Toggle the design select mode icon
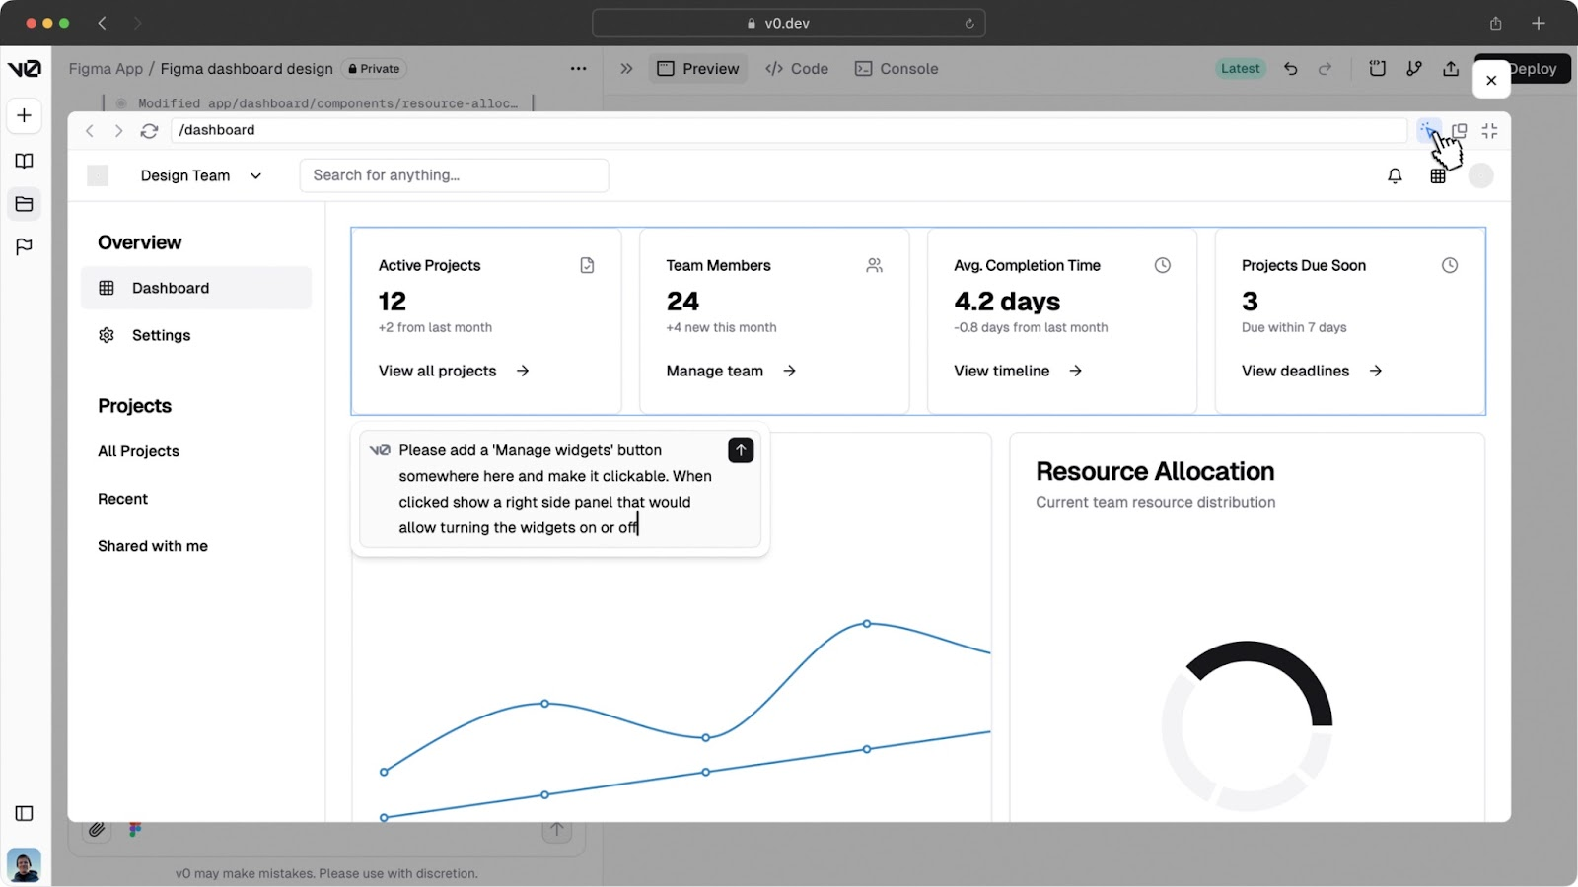 [x=1427, y=130]
